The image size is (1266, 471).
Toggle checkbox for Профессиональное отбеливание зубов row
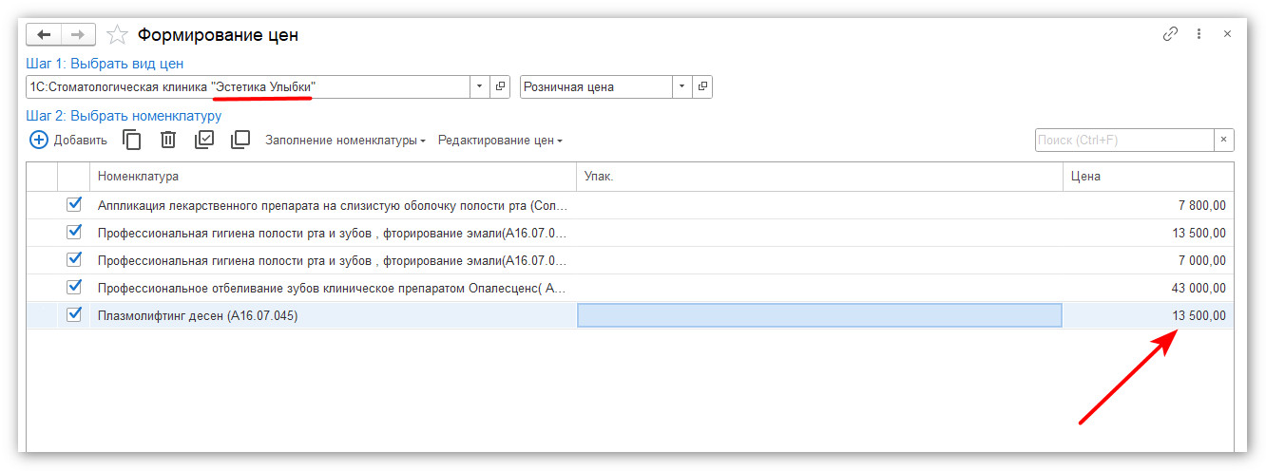[74, 287]
